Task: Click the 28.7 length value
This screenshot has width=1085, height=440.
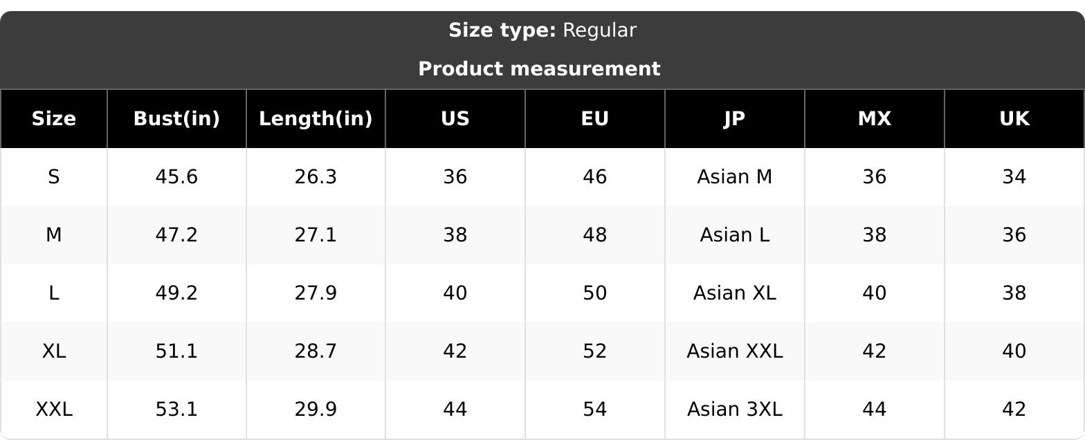Action: click(316, 351)
